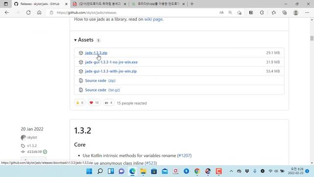This screenshot has height=177, width=314.
Task: Open read aloud option in address bar
Action: [x=221, y=12]
